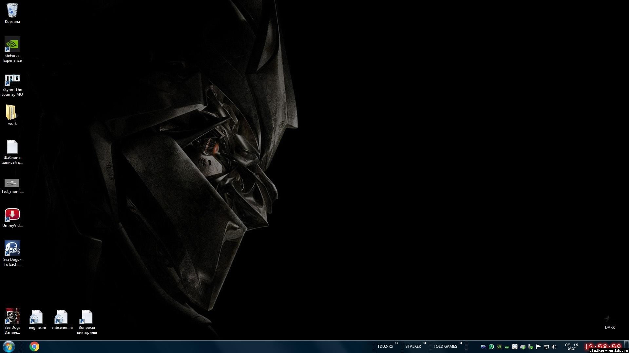The height and width of the screenshot is (353, 629).
Task: Open the Windows Start menu orb
Action: point(9,346)
